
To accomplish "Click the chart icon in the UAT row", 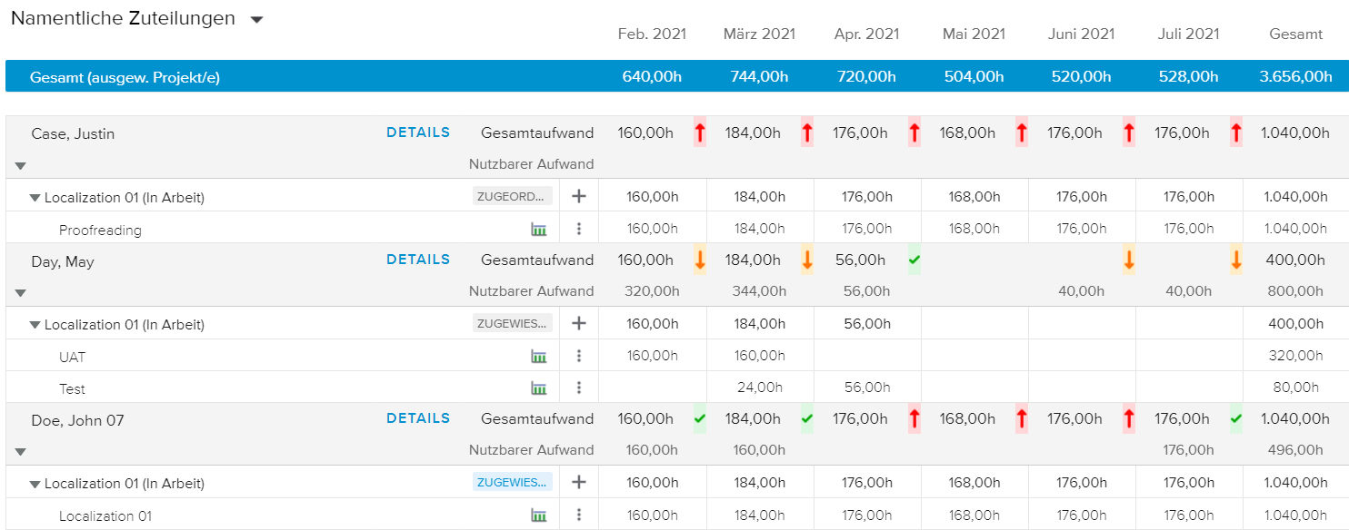I will point(539,357).
